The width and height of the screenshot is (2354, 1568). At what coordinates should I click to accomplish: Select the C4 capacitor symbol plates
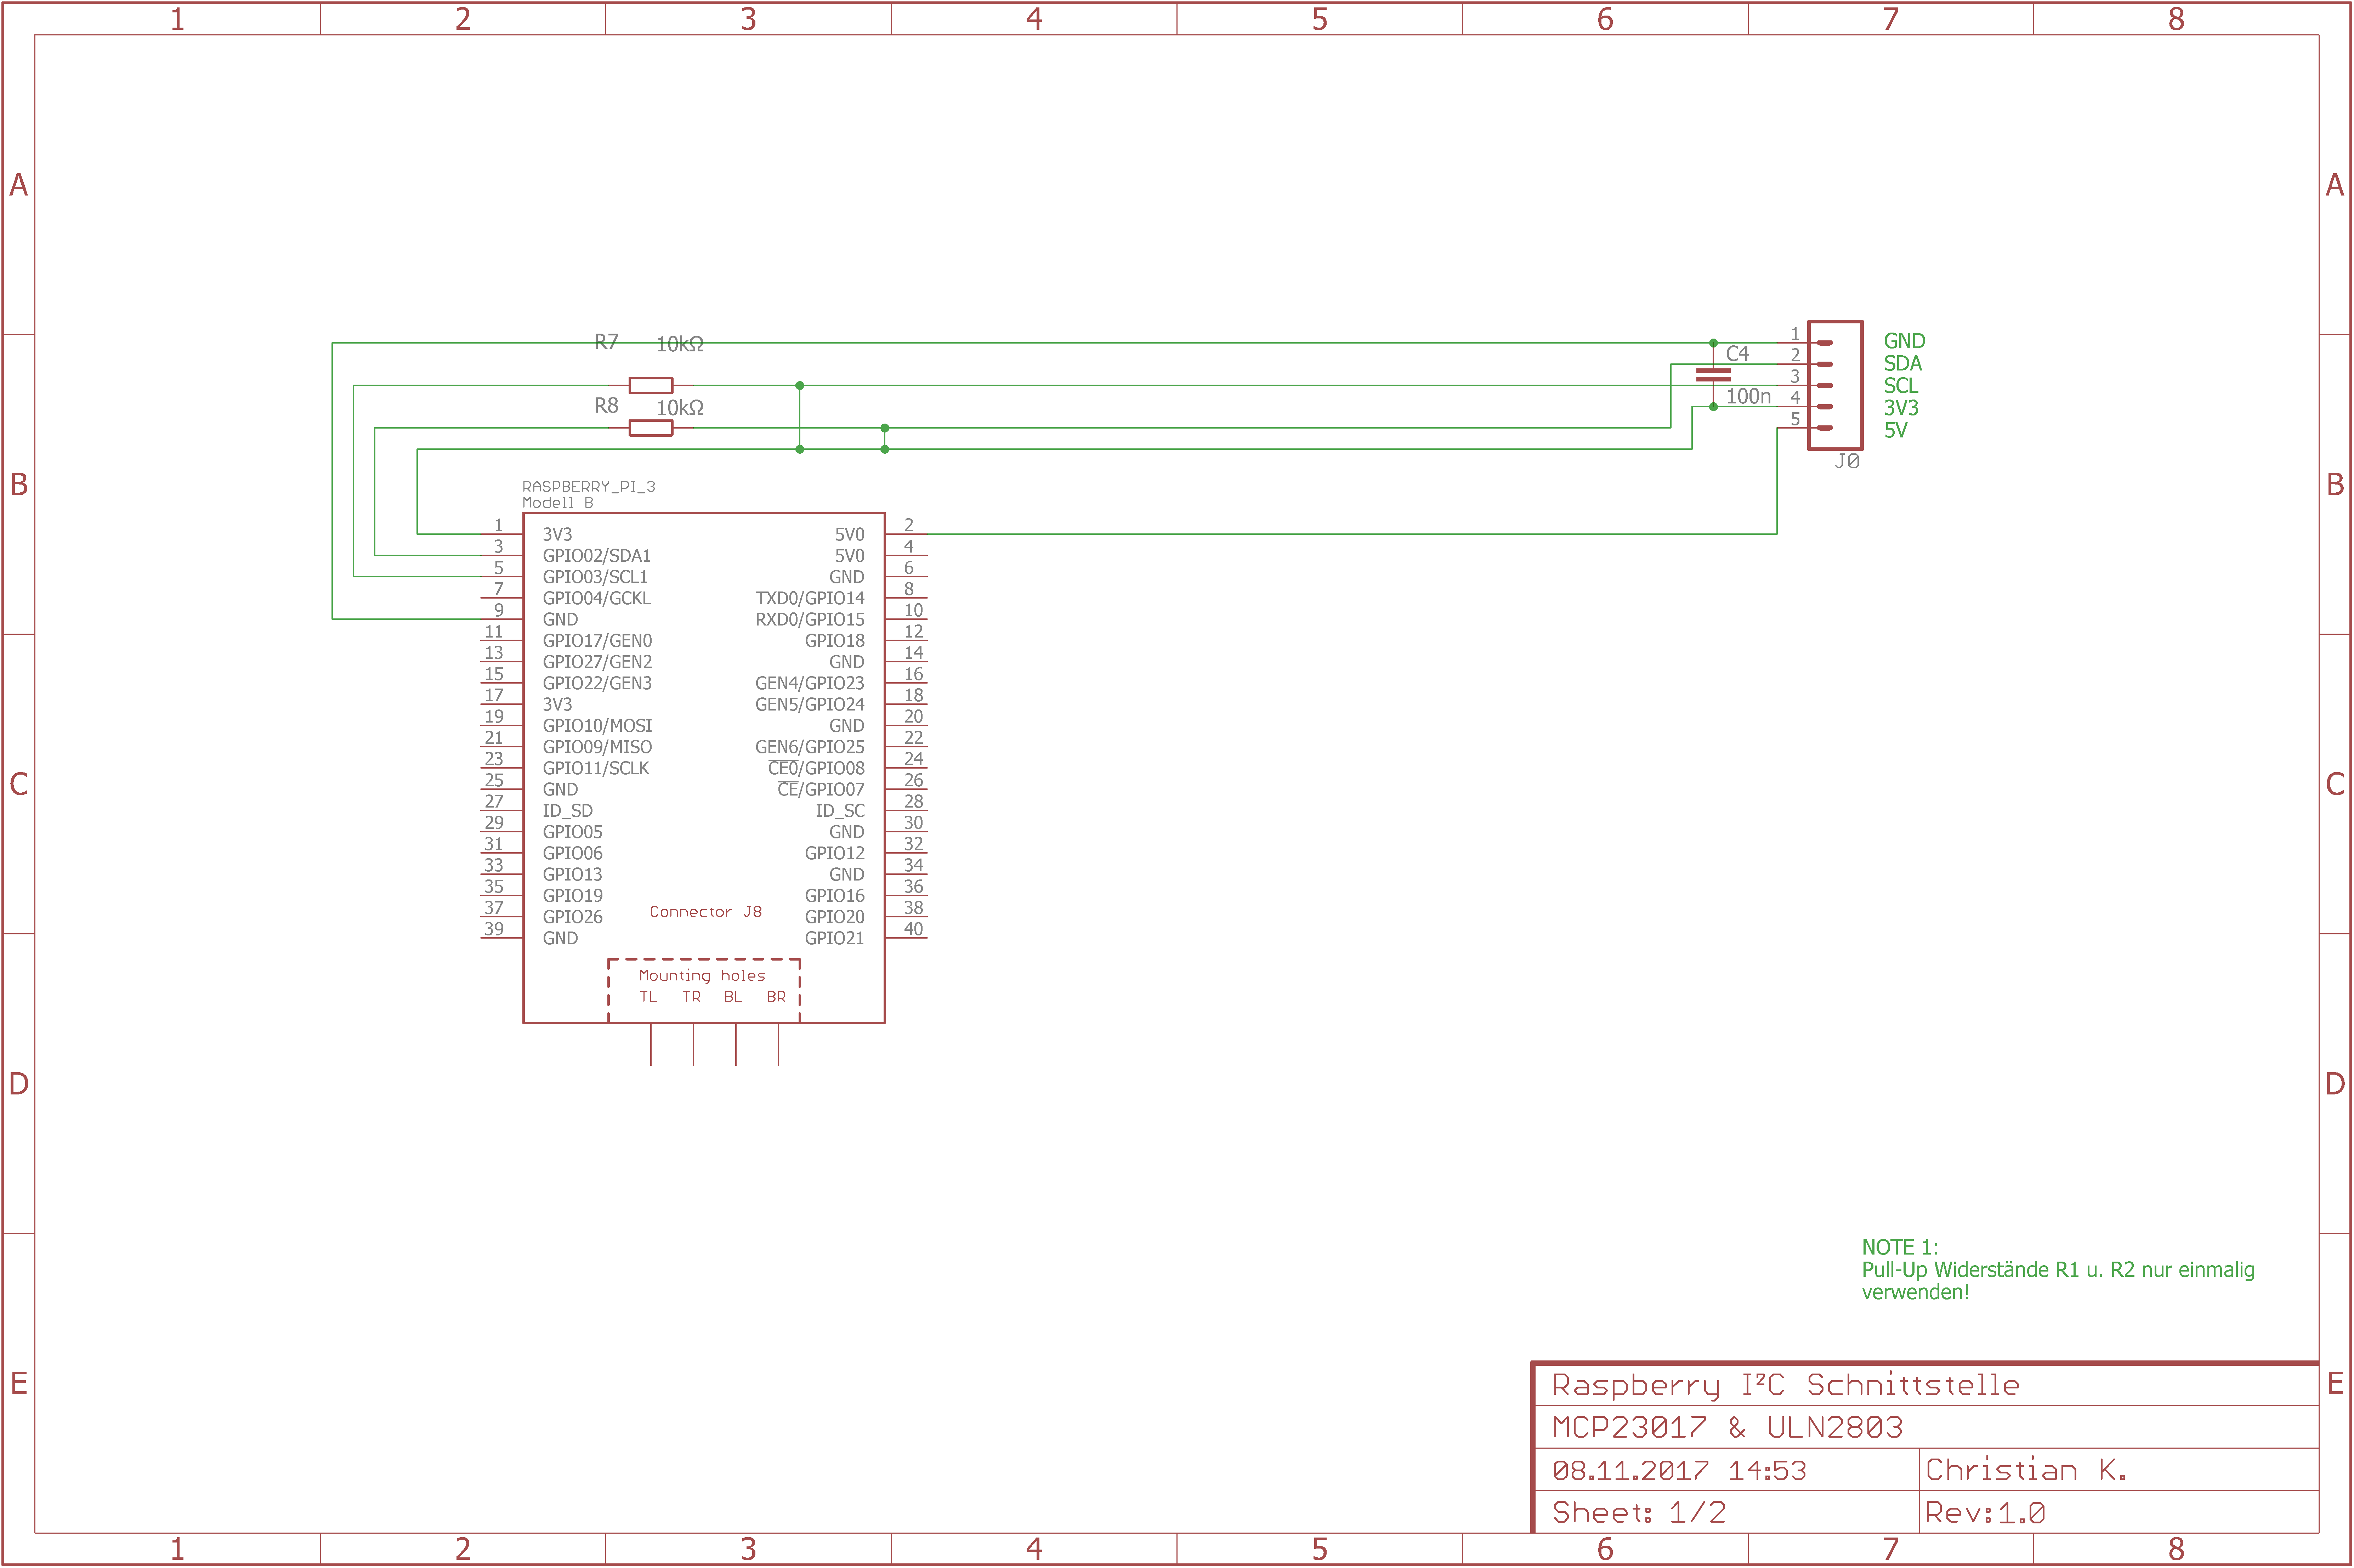[x=1713, y=375]
